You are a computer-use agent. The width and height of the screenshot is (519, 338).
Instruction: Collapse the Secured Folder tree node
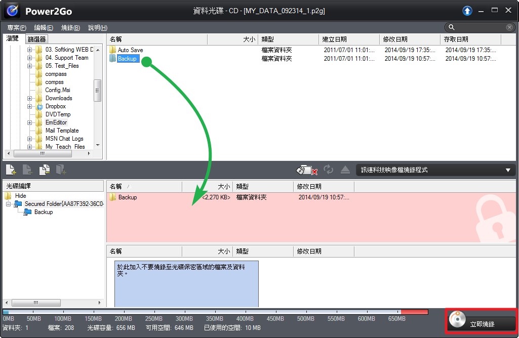[x=9, y=204]
